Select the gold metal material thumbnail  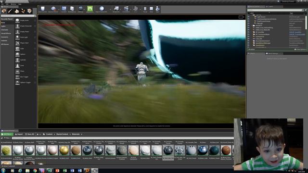pos(64,150)
